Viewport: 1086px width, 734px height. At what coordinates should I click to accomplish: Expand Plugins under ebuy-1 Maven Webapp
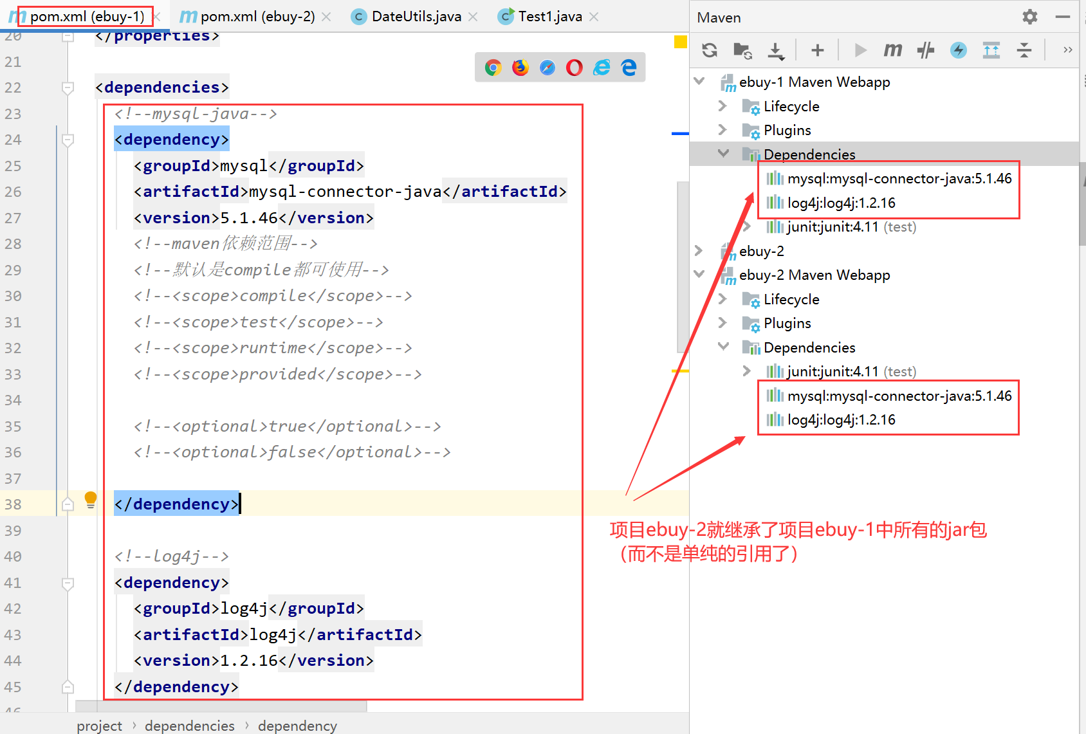click(x=722, y=129)
